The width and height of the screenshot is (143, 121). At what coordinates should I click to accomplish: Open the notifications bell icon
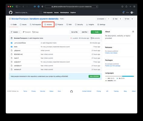[x=123, y=12]
